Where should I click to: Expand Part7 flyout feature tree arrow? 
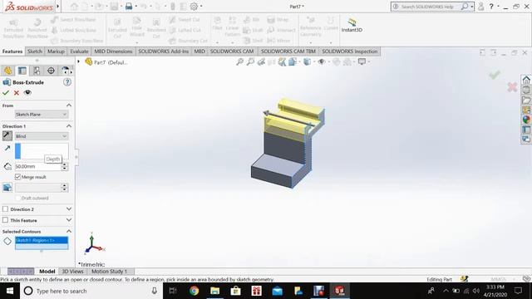pyautogui.click(x=78, y=61)
